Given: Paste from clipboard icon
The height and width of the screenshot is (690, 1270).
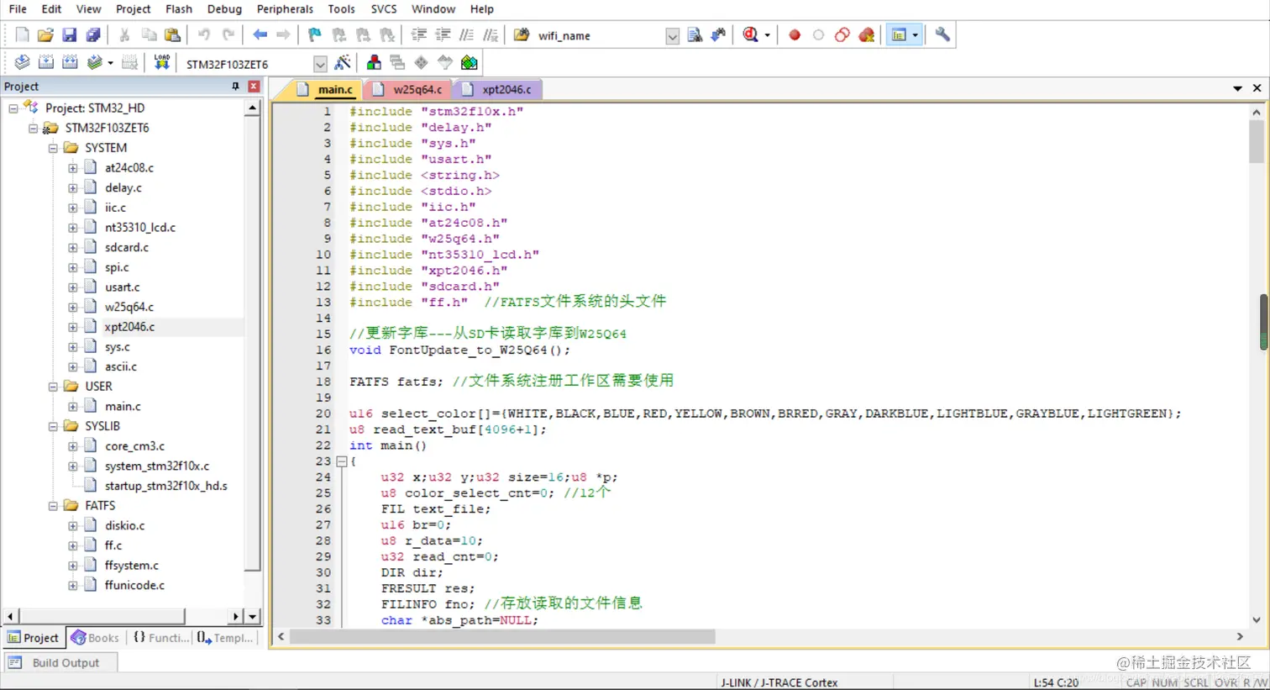Looking at the screenshot, I should (172, 35).
